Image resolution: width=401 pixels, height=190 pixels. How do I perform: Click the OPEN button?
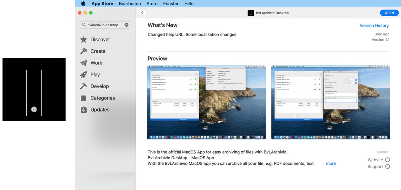(389, 13)
